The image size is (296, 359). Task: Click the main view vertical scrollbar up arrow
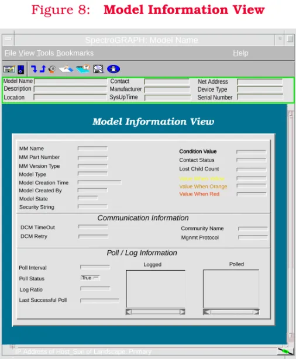(291, 114)
